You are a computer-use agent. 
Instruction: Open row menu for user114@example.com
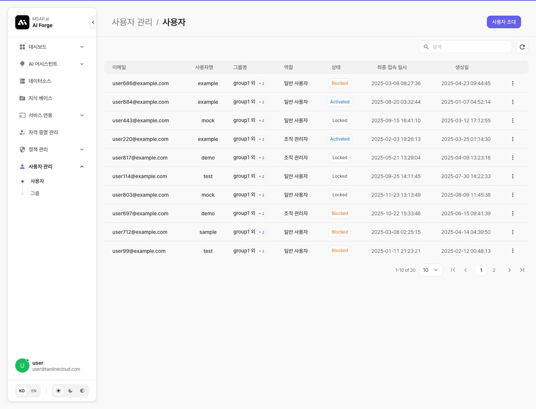tap(513, 176)
